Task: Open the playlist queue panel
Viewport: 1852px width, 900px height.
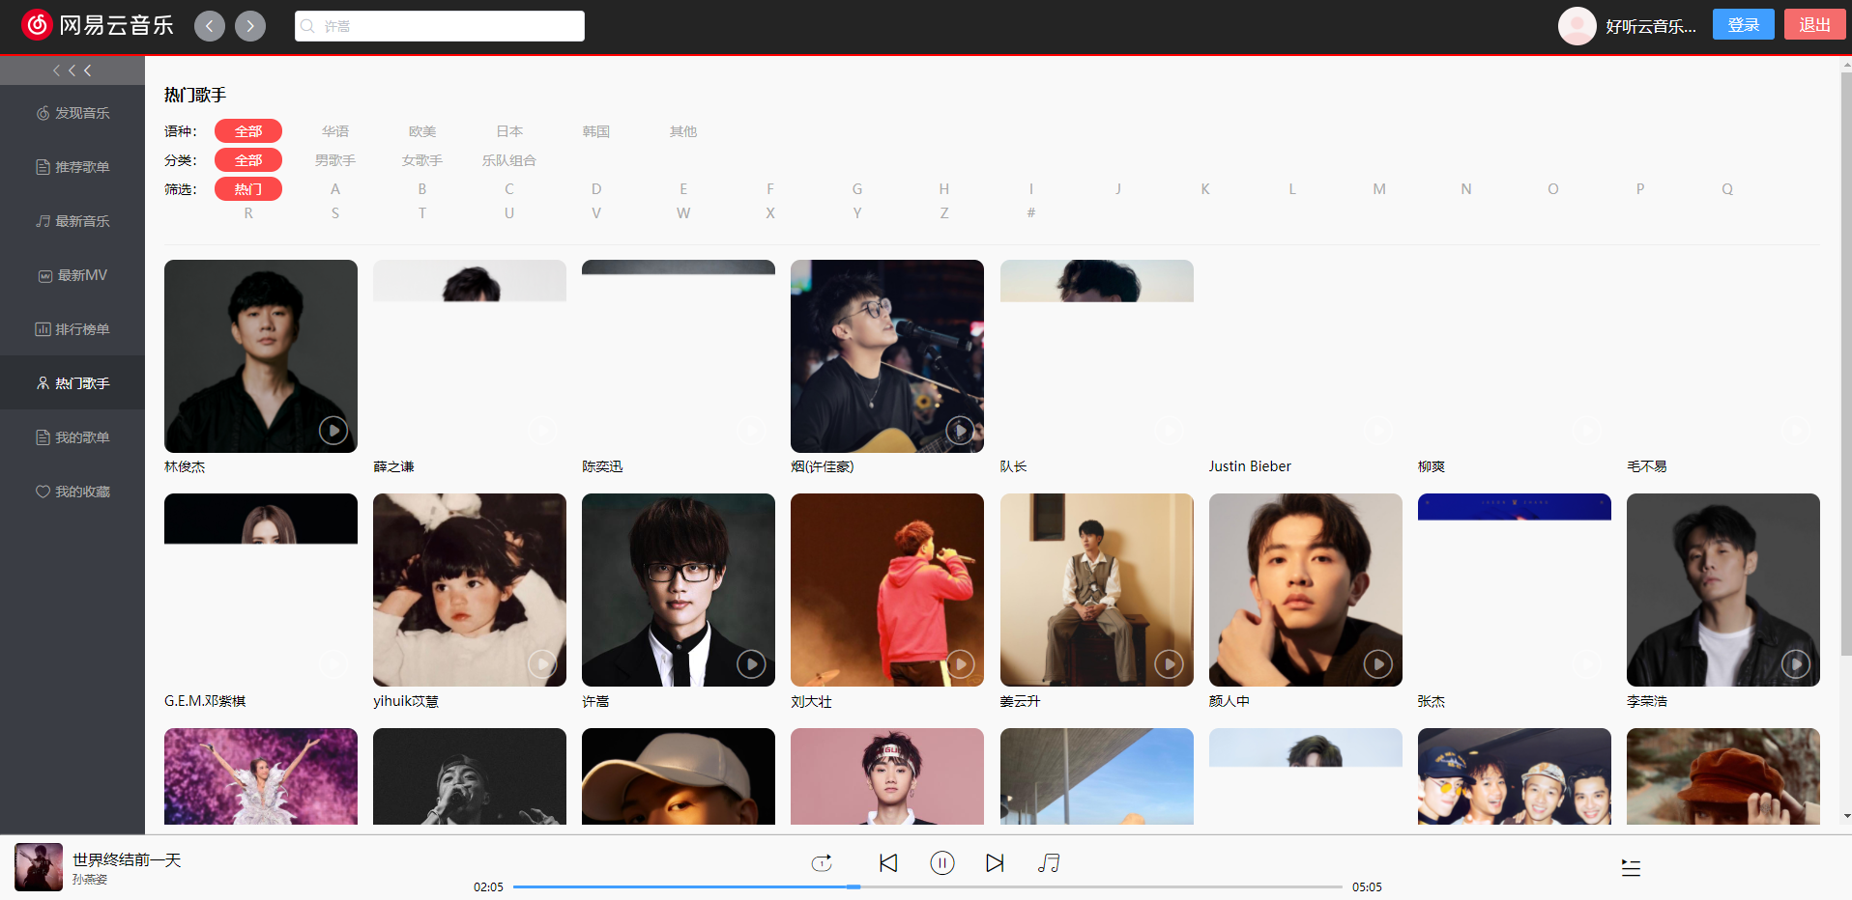Action: (1631, 867)
